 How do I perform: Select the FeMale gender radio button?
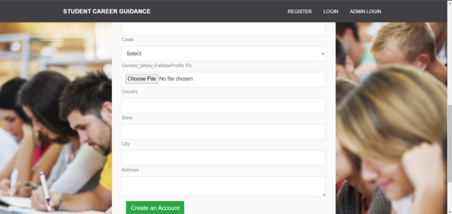153,66
